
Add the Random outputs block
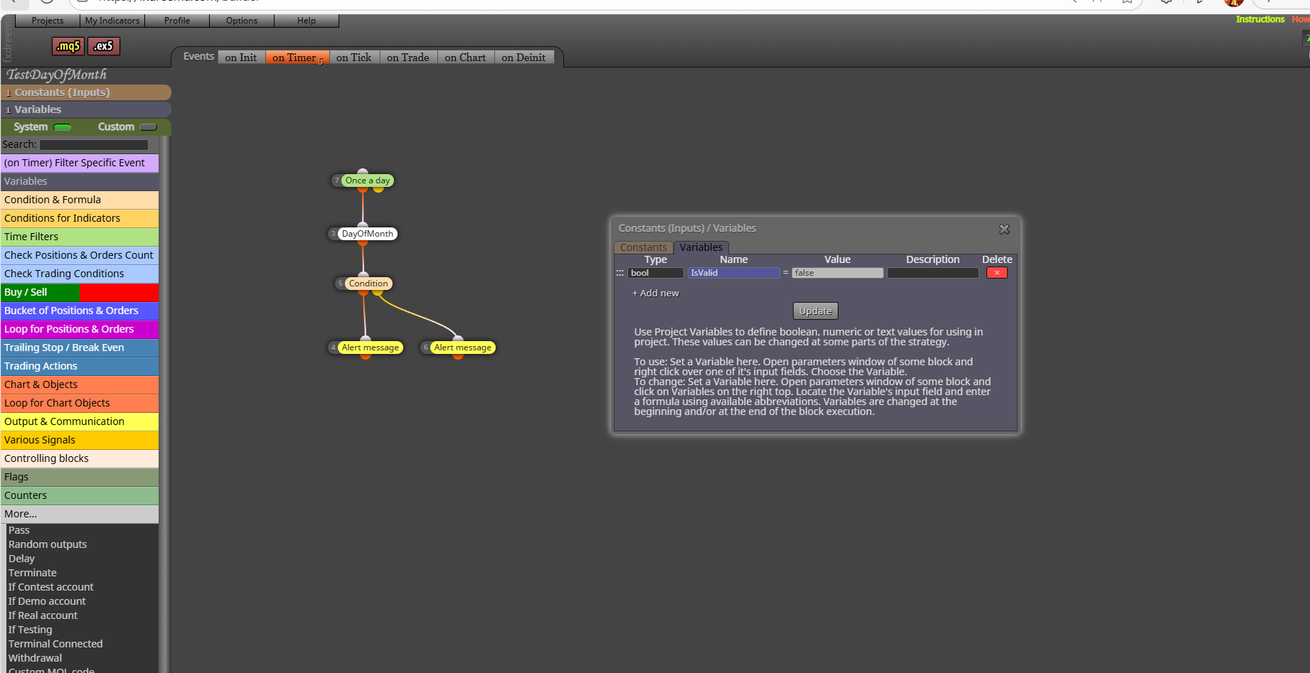click(x=48, y=544)
